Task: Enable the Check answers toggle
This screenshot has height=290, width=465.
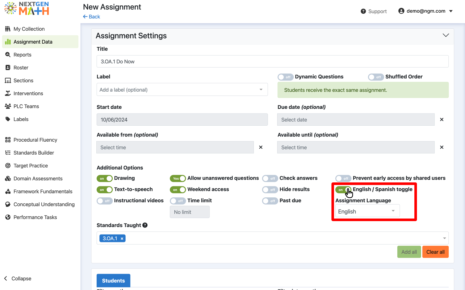Action: pos(270,178)
